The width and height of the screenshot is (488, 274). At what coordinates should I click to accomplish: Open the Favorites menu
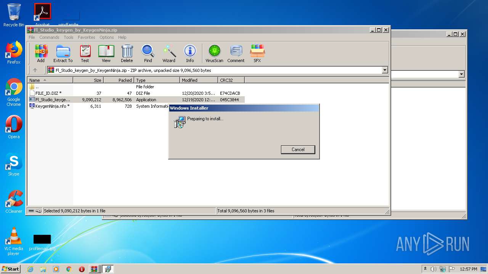(87, 37)
